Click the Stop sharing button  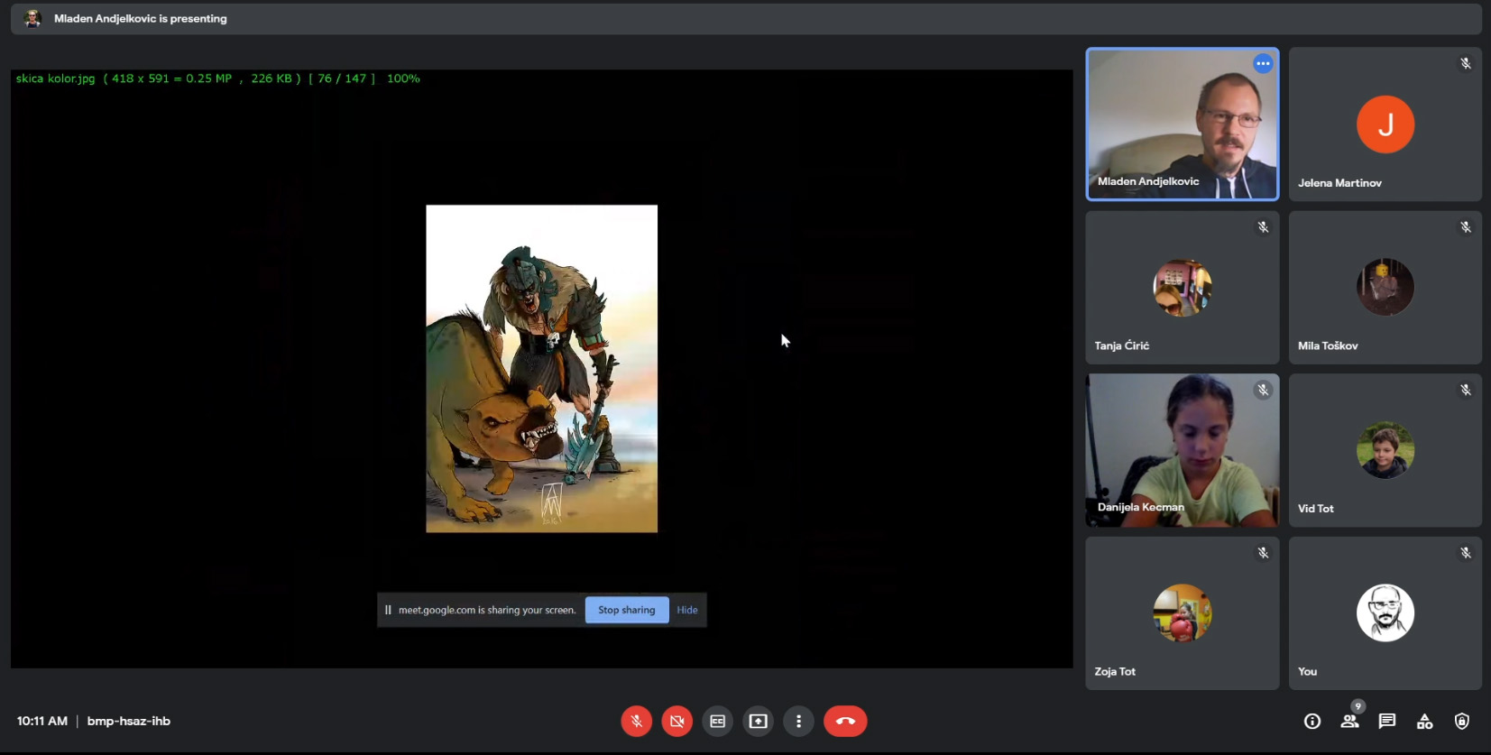coord(627,610)
